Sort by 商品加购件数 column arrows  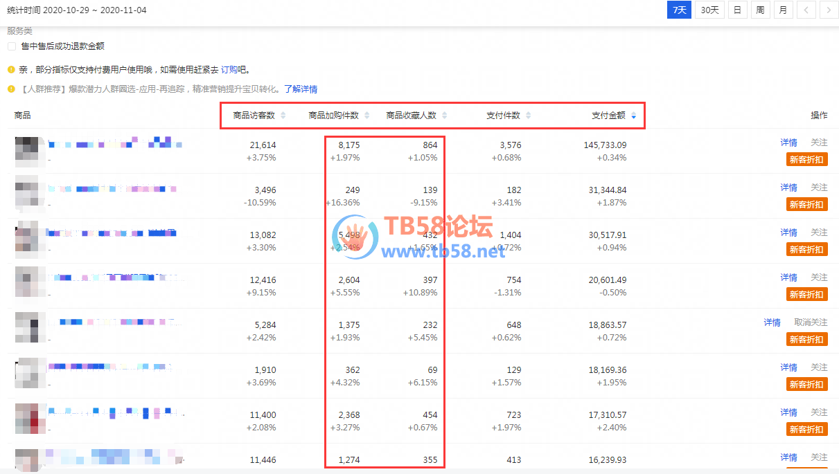point(366,116)
